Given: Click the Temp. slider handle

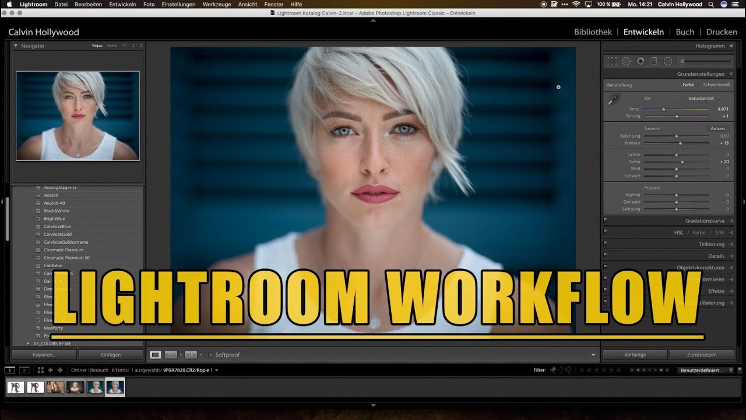Looking at the screenshot, I should click(663, 109).
